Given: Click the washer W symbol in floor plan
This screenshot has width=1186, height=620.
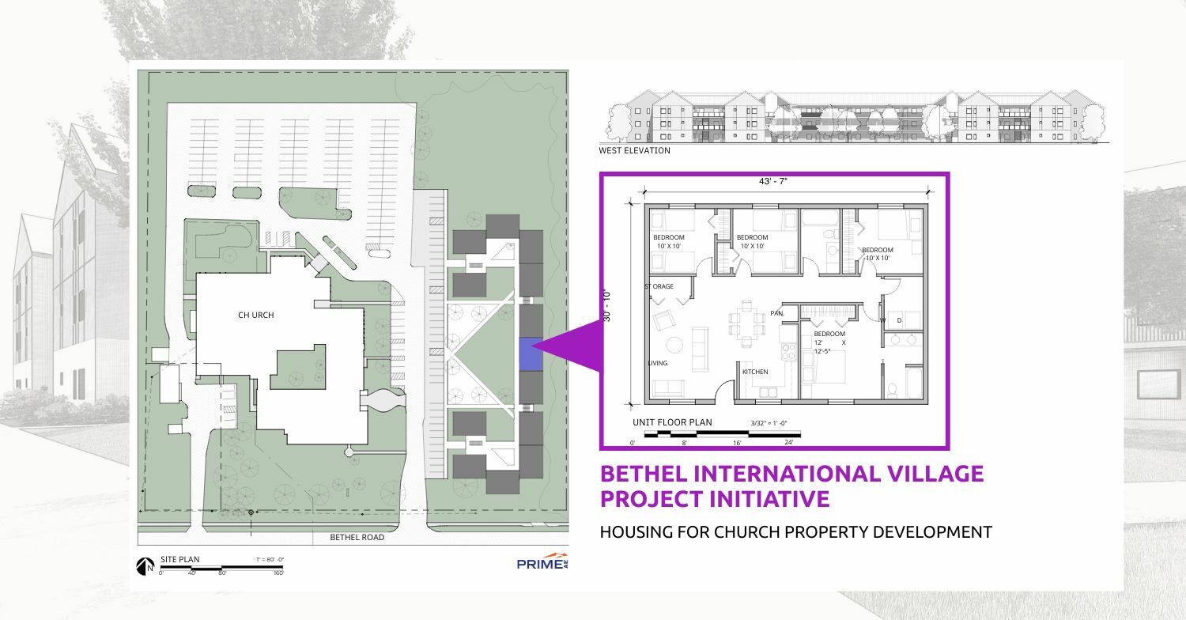Looking at the screenshot, I should tap(882, 320).
